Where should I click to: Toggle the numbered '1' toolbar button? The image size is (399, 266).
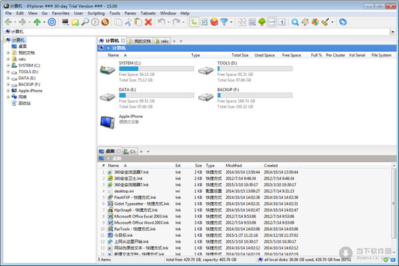coord(282,22)
